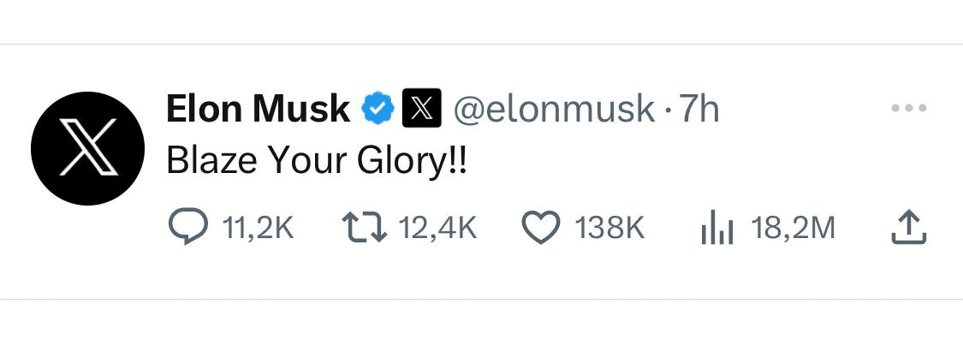Click the word 'Blaze' in the tweet
Image resolution: width=963 pixels, height=340 pixels.
[207, 163]
